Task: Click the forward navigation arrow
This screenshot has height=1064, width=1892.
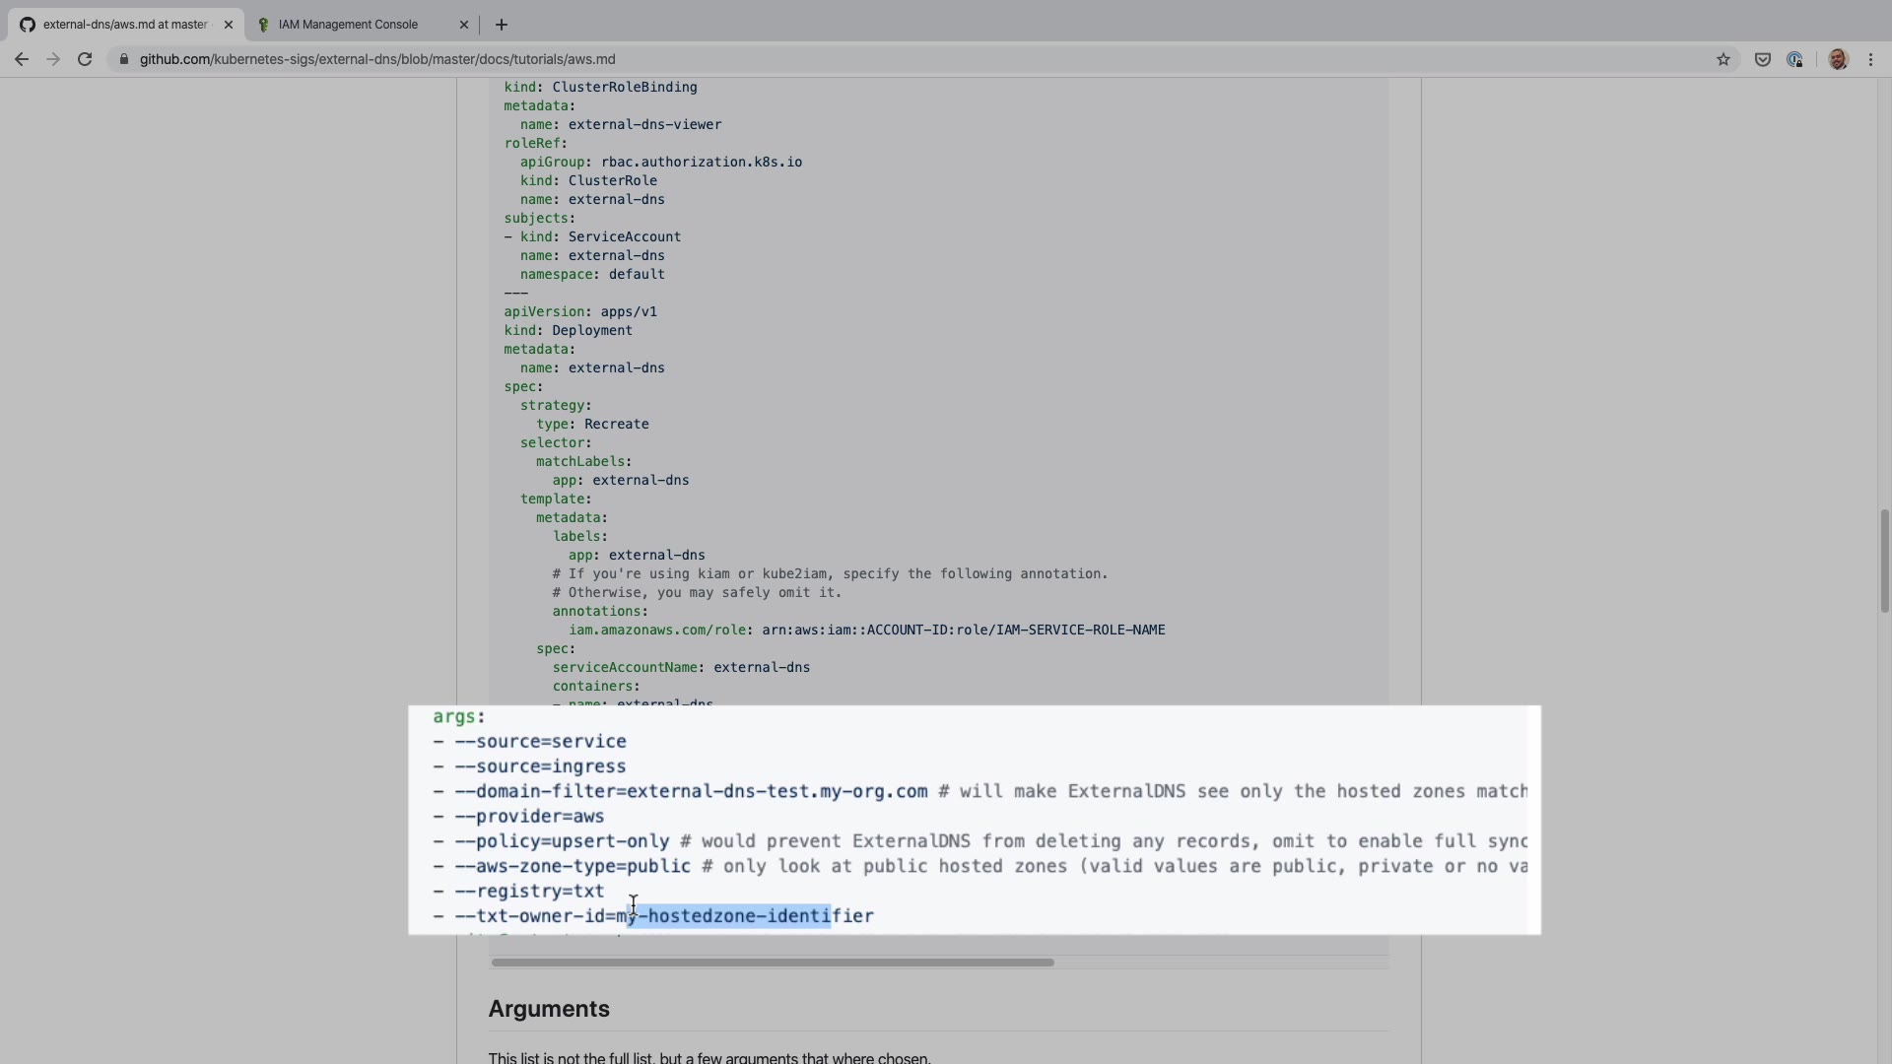Action: 53,59
